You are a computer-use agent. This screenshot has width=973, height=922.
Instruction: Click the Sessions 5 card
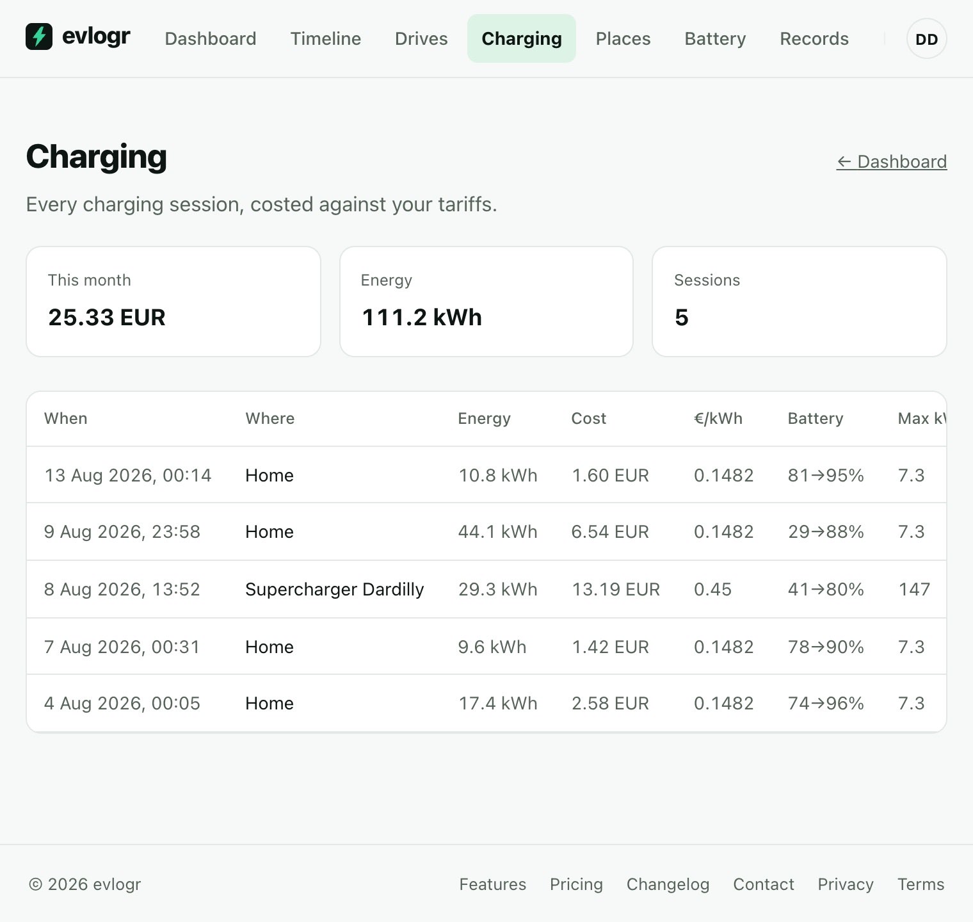800,302
